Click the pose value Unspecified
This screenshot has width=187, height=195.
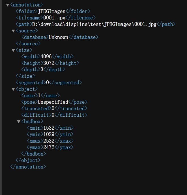tap(53, 102)
